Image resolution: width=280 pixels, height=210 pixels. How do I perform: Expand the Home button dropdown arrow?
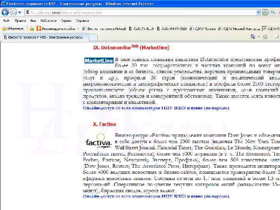(x=259, y=37)
